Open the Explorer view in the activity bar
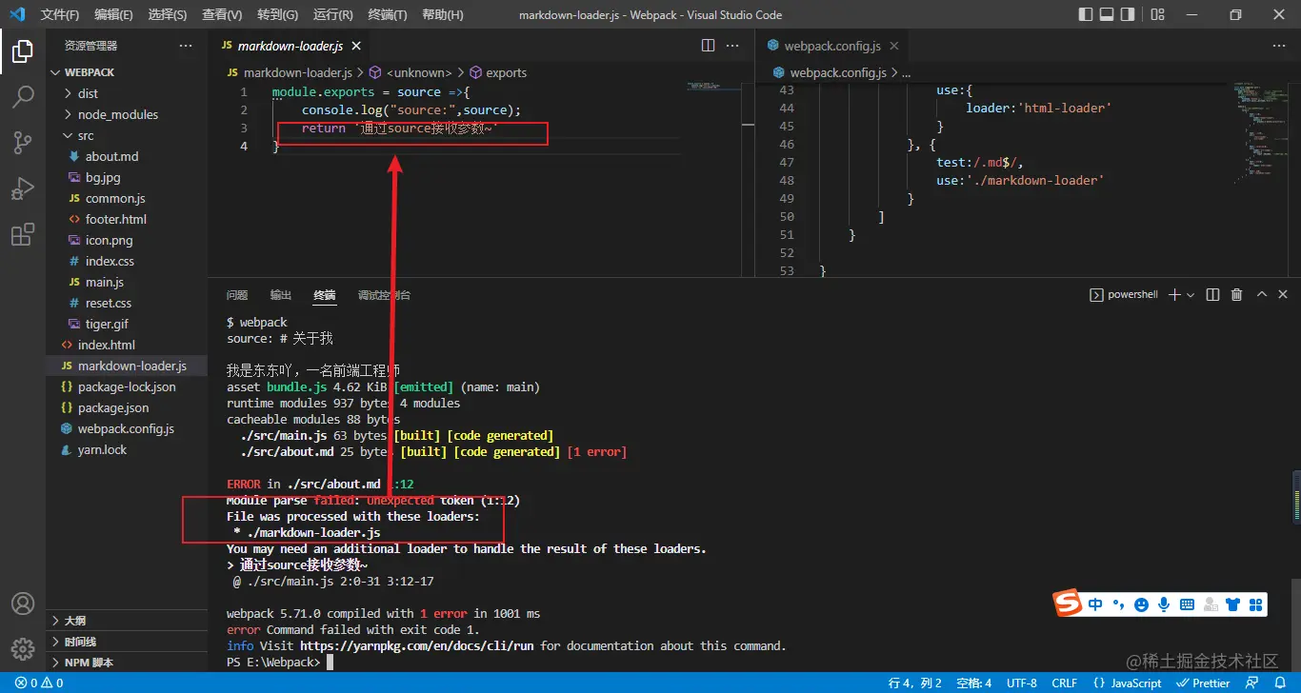The width and height of the screenshot is (1301, 693). pyautogui.click(x=23, y=51)
